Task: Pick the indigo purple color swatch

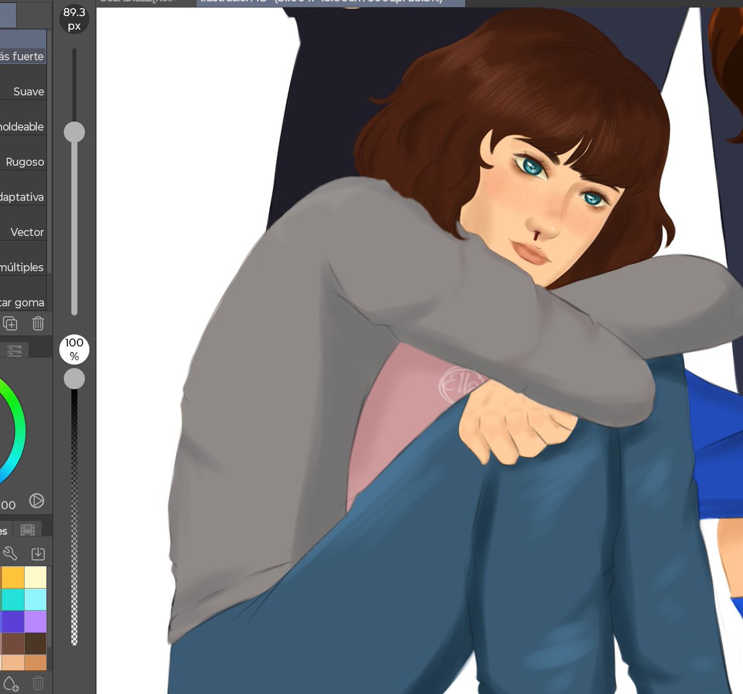Action: point(12,622)
